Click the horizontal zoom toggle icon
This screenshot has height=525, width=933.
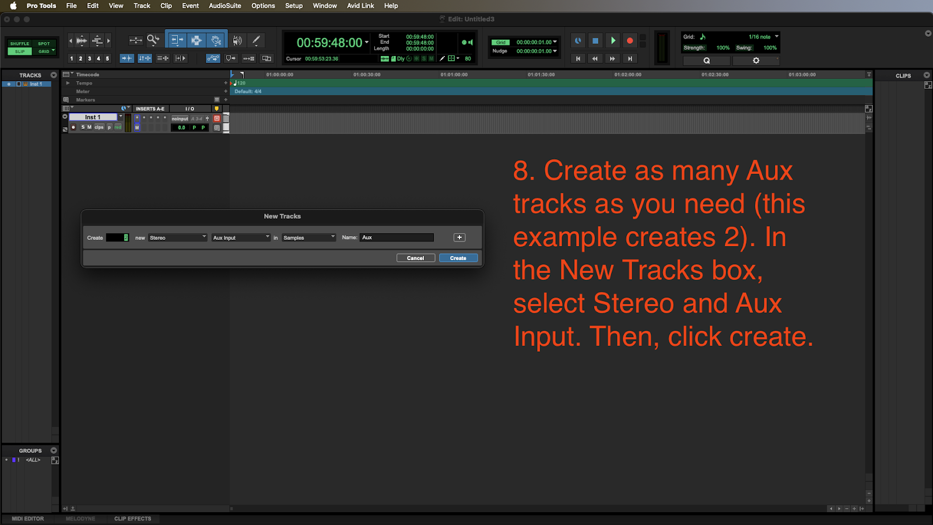click(136, 40)
